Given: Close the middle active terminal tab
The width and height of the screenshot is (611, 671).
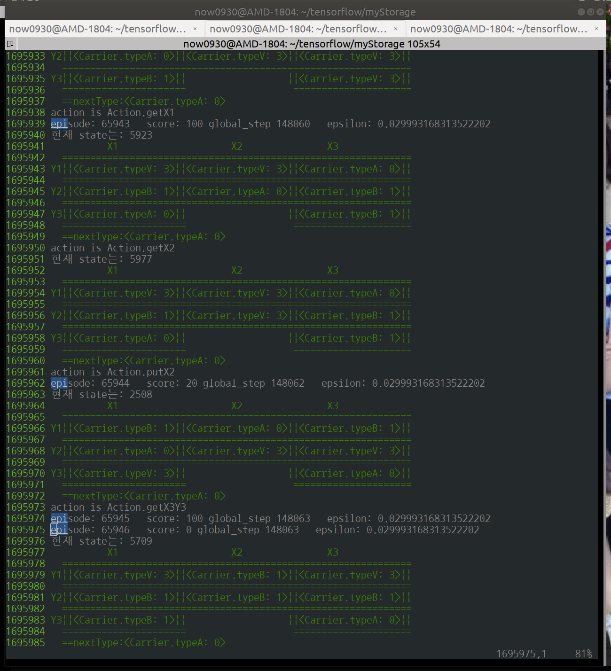Looking at the screenshot, I should click(396, 29).
